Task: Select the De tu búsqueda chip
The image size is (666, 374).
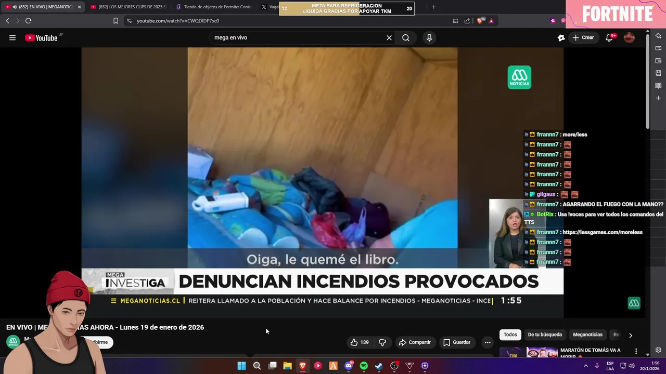Action: click(x=545, y=335)
